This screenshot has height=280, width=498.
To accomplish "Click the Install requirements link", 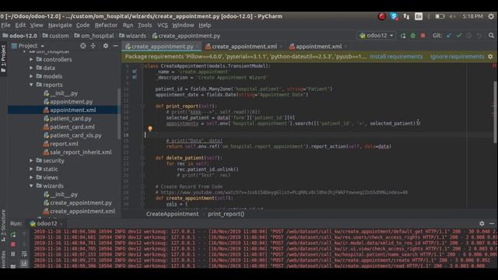I will [396, 57].
